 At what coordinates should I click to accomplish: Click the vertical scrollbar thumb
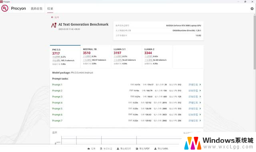[x=255, y=42]
